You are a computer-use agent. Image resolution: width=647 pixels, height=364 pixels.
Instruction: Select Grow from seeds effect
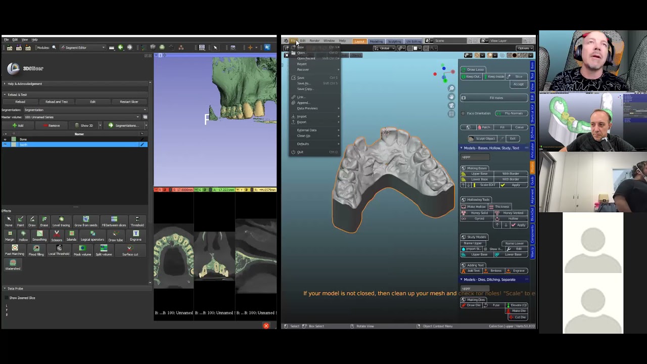point(86,221)
